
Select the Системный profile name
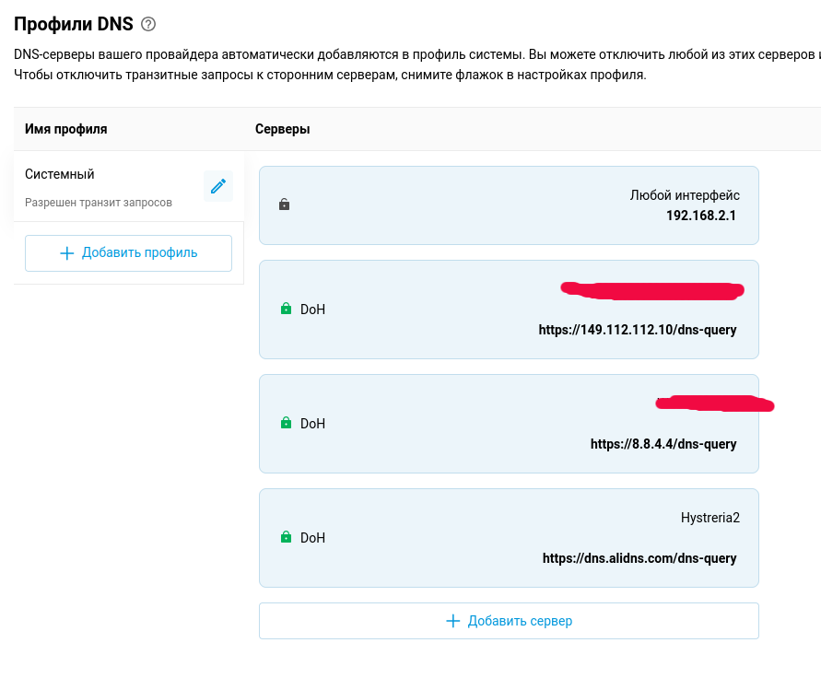(60, 174)
